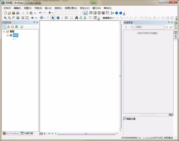Refresh the map display
The image size is (179, 141).
(49, 134)
